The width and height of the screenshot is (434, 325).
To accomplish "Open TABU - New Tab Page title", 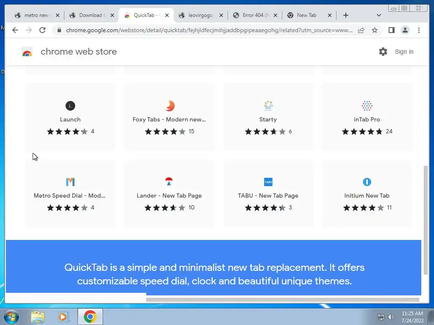I will pos(268,196).
